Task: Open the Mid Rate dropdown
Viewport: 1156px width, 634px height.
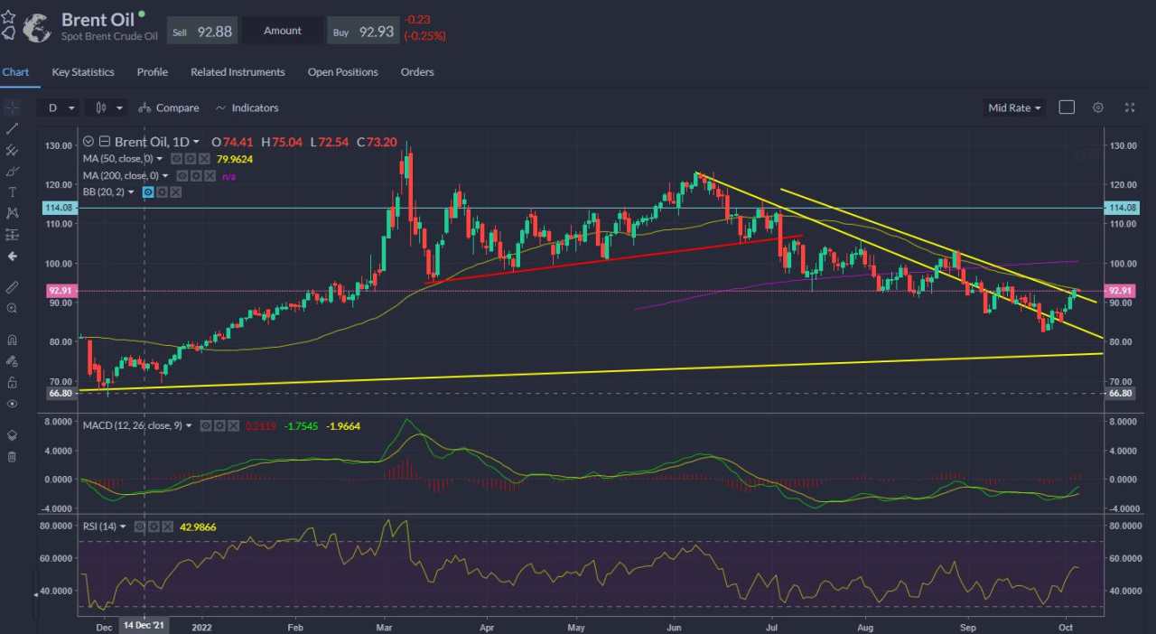Action: click(1014, 107)
